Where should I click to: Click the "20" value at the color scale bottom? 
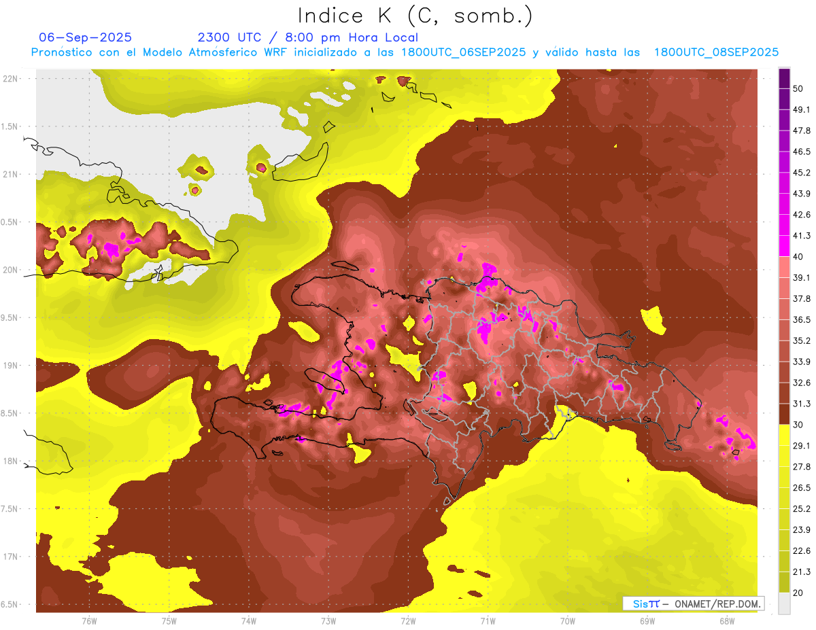pos(798,593)
